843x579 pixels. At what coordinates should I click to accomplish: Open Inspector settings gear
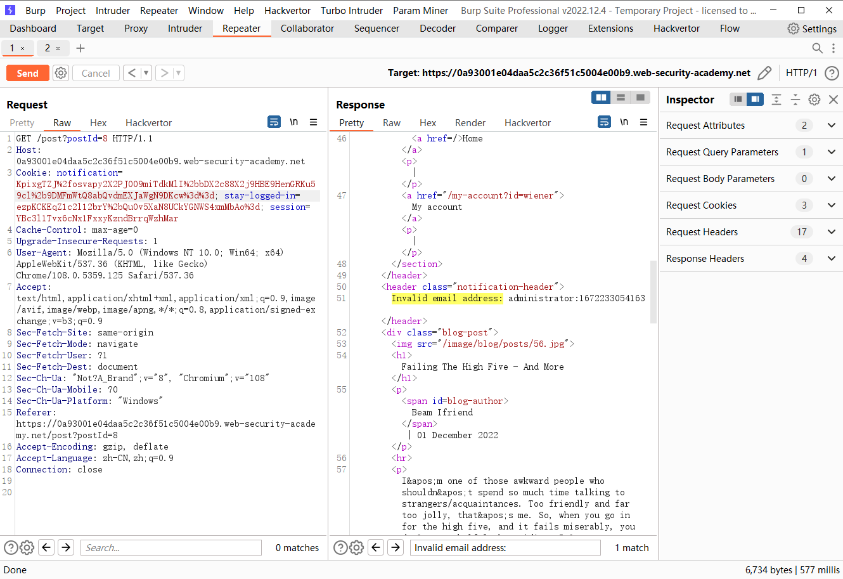pyautogui.click(x=814, y=99)
